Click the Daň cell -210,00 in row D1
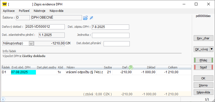The image size is (215, 102). click(x=122, y=72)
